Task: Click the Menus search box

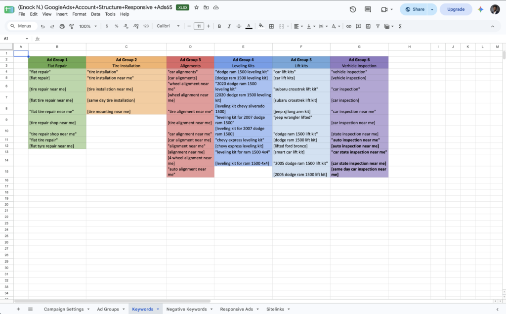Action: click(x=22, y=26)
